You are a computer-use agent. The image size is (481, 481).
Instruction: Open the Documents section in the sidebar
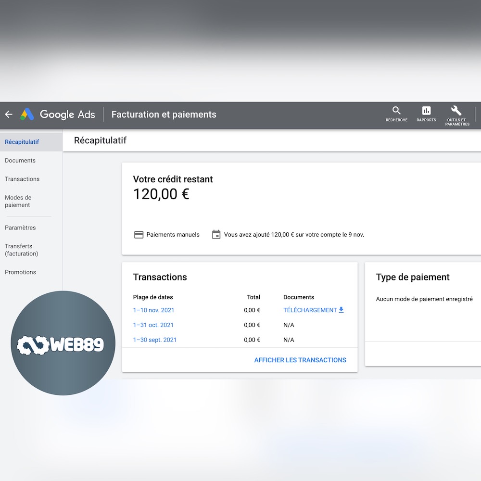click(x=20, y=160)
